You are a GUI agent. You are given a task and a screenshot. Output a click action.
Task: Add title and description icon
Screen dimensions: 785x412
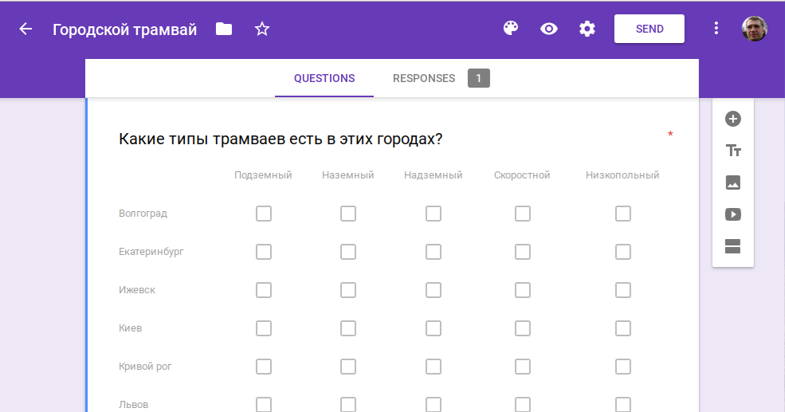click(x=733, y=151)
